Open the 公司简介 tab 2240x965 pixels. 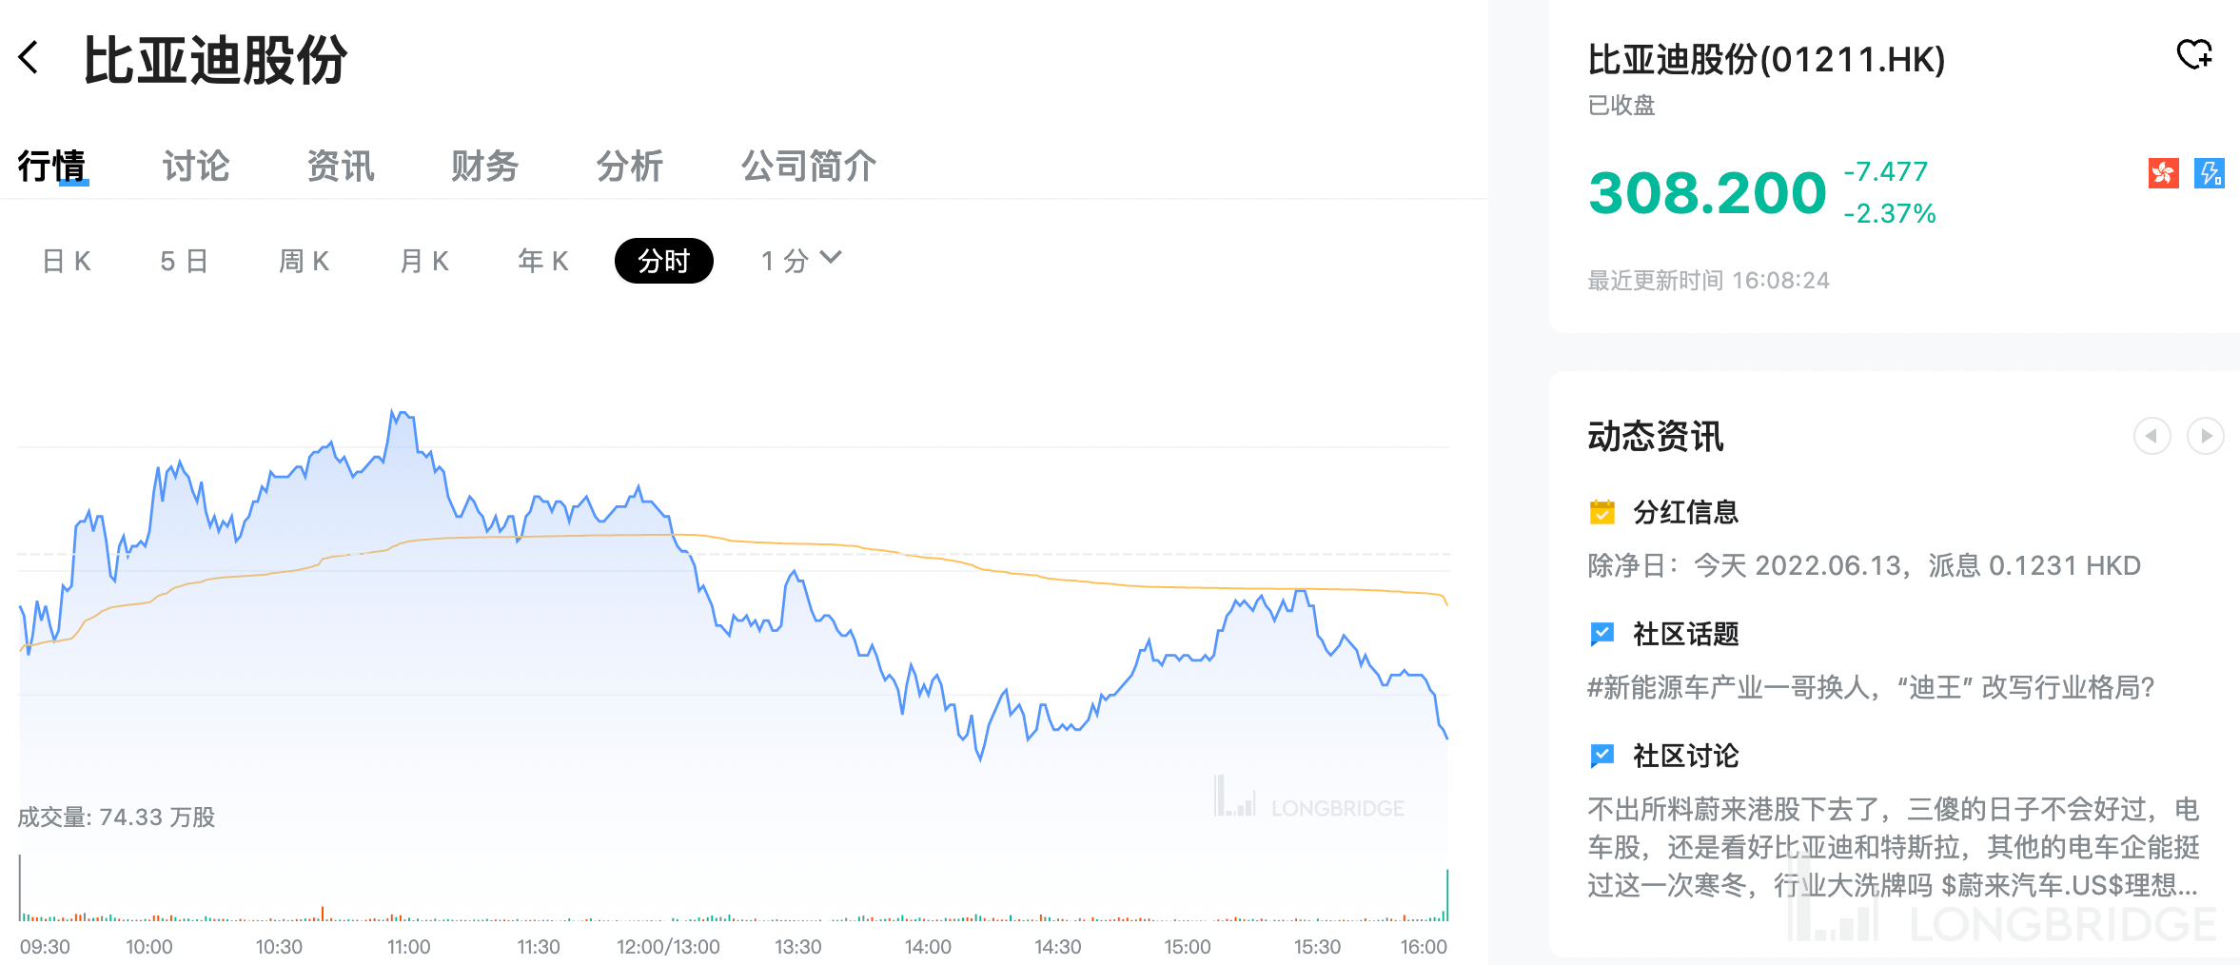click(808, 165)
